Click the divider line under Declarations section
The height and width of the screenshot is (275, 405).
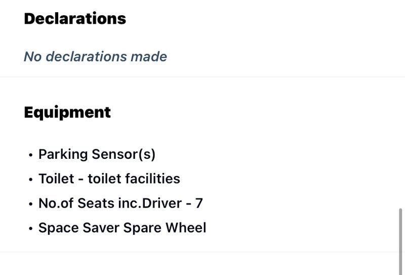coord(202,77)
